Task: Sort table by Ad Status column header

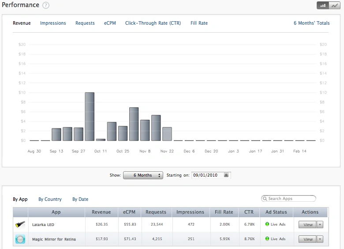Action: click(276, 212)
